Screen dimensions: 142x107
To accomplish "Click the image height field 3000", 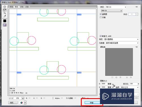I will pyautogui.click(x=104, y=87).
